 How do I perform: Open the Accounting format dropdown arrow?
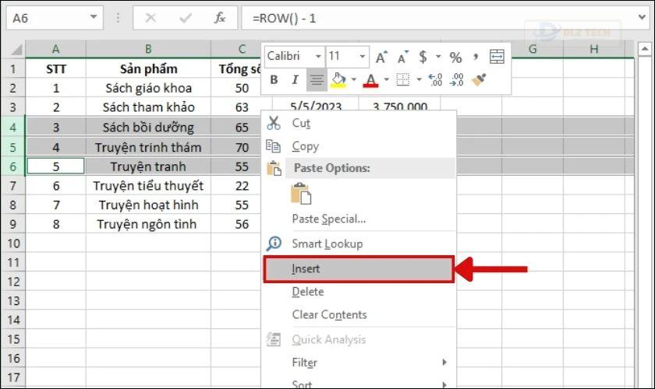click(438, 57)
